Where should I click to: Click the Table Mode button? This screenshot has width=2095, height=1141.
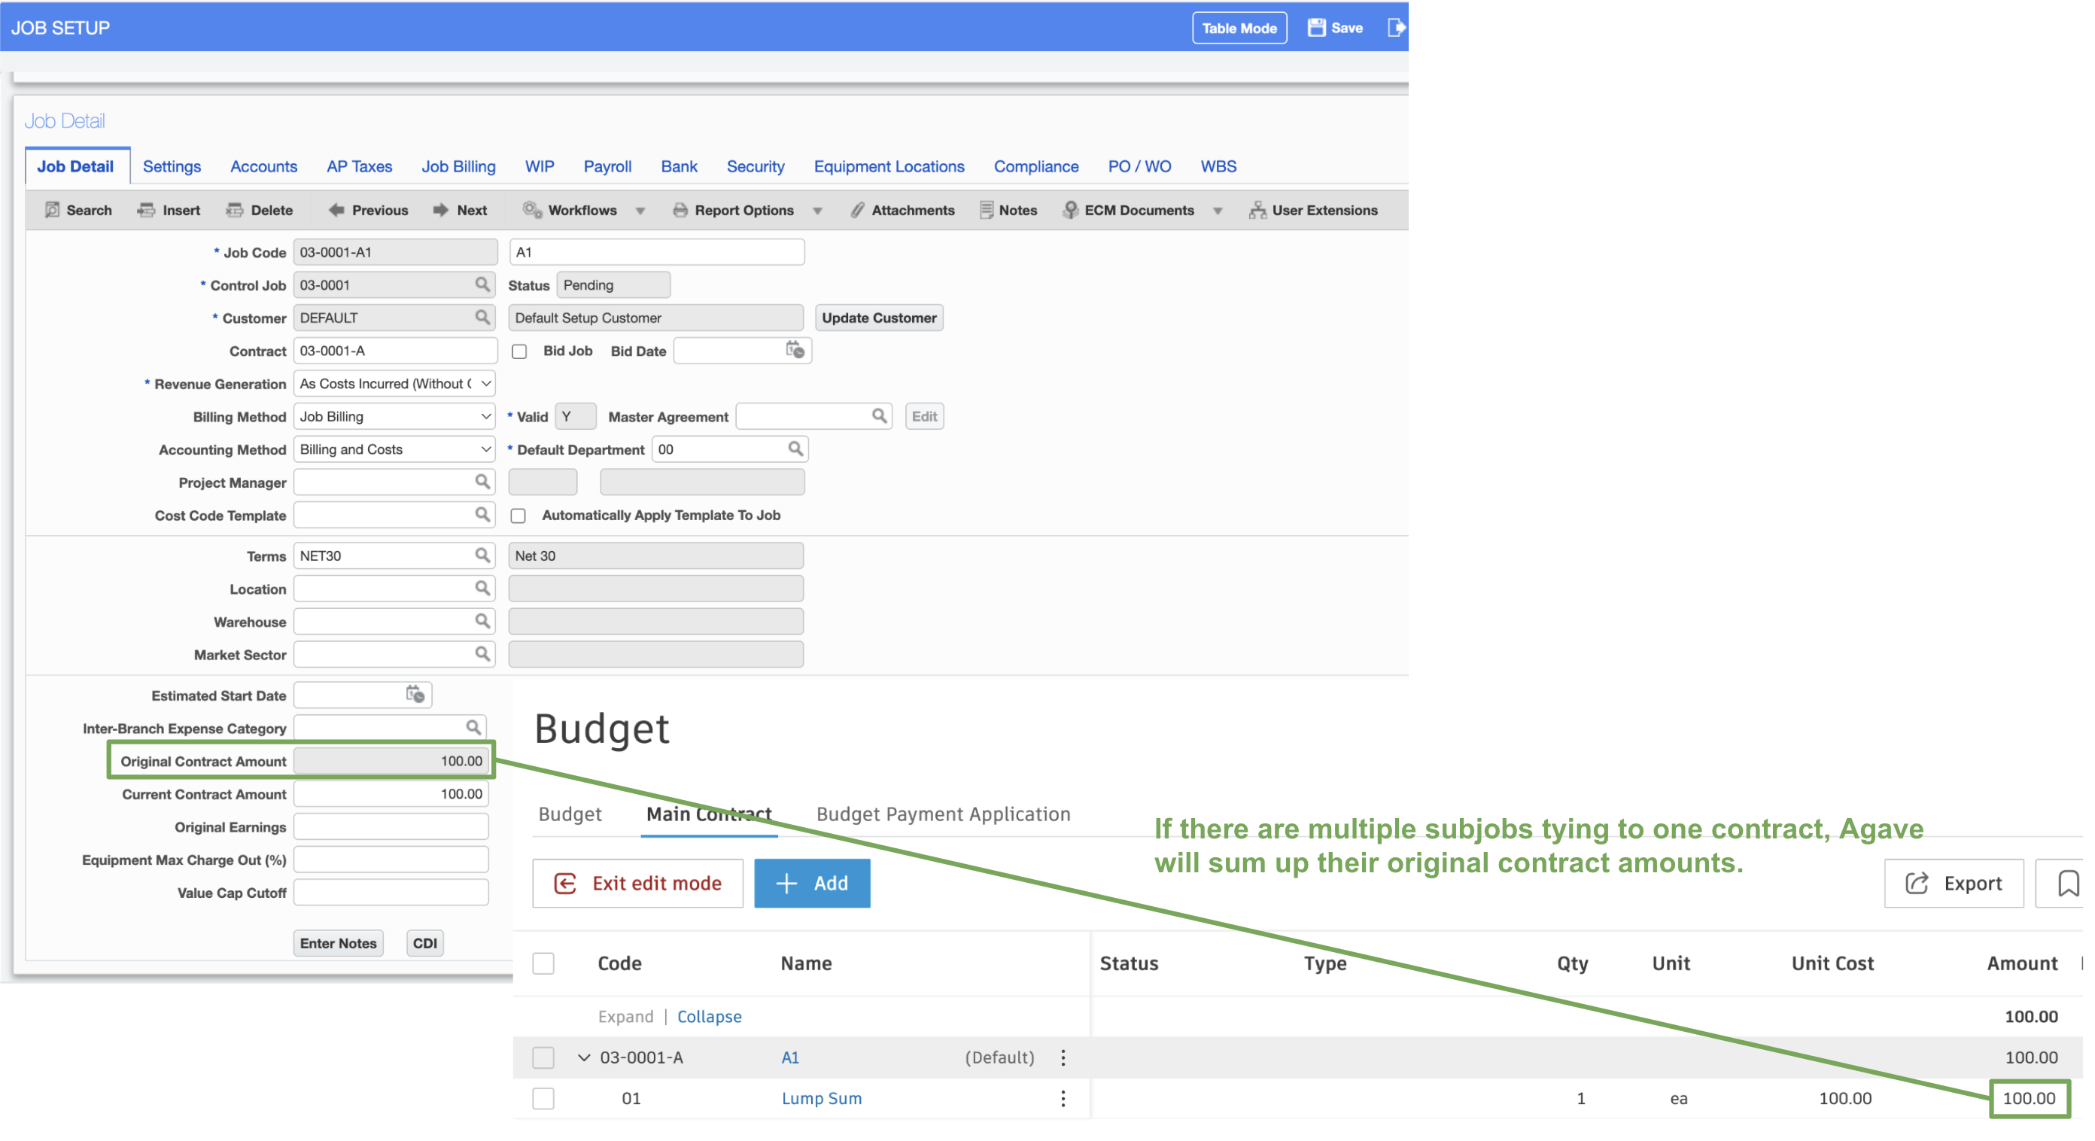[x=1239, y=28]
